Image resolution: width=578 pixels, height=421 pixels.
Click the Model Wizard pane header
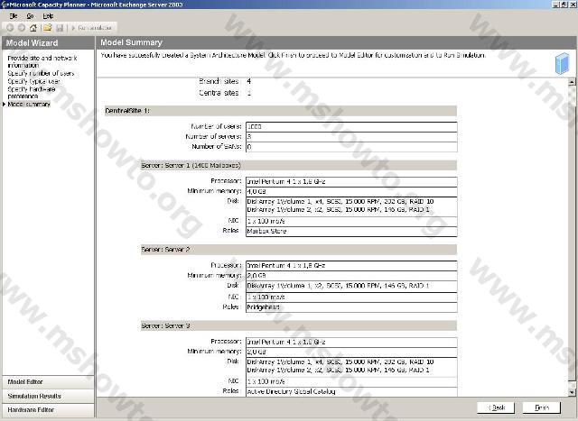(48, 42)
